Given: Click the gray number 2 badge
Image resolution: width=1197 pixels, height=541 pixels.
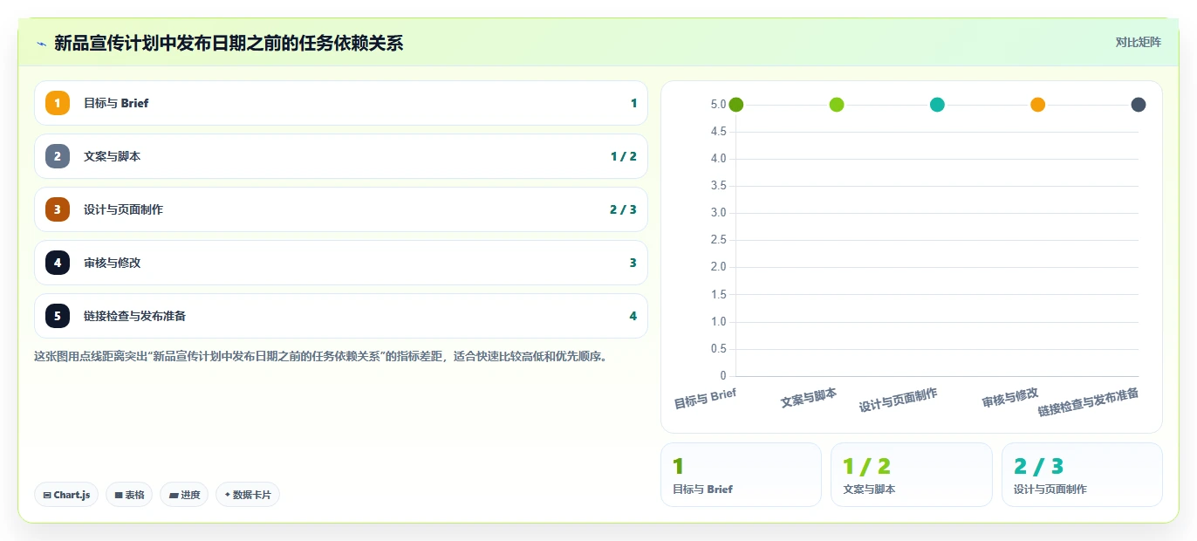Looking at the screenshot, I should pyautogui.click(x=58, y=156).
